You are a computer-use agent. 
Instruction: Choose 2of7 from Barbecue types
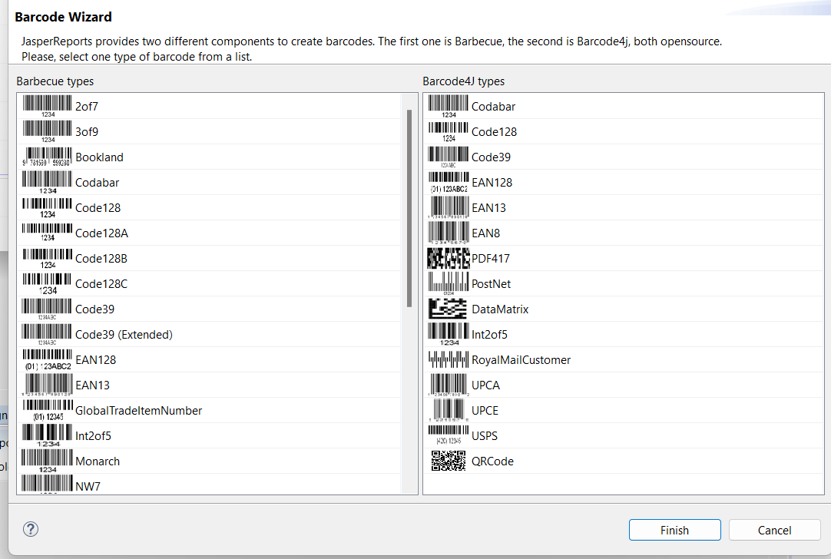pyautogui.click(x=87, y=107)
